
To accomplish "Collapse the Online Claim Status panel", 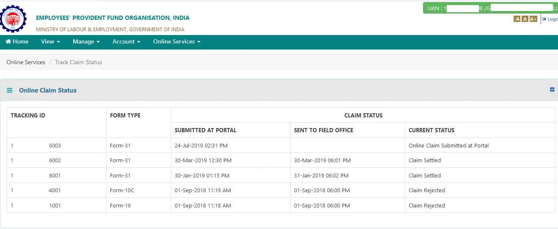I will 552,90.
